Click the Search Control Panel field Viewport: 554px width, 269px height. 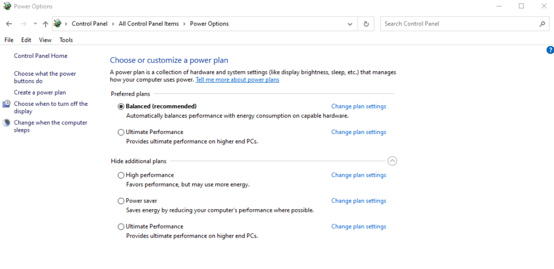click(460, 24)
